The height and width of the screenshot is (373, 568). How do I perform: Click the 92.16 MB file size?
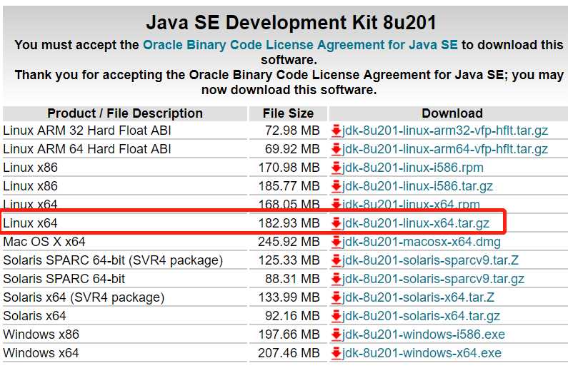point(292,316)
